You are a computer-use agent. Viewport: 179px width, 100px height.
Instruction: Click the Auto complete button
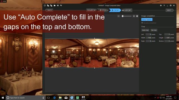coord(147,19)
